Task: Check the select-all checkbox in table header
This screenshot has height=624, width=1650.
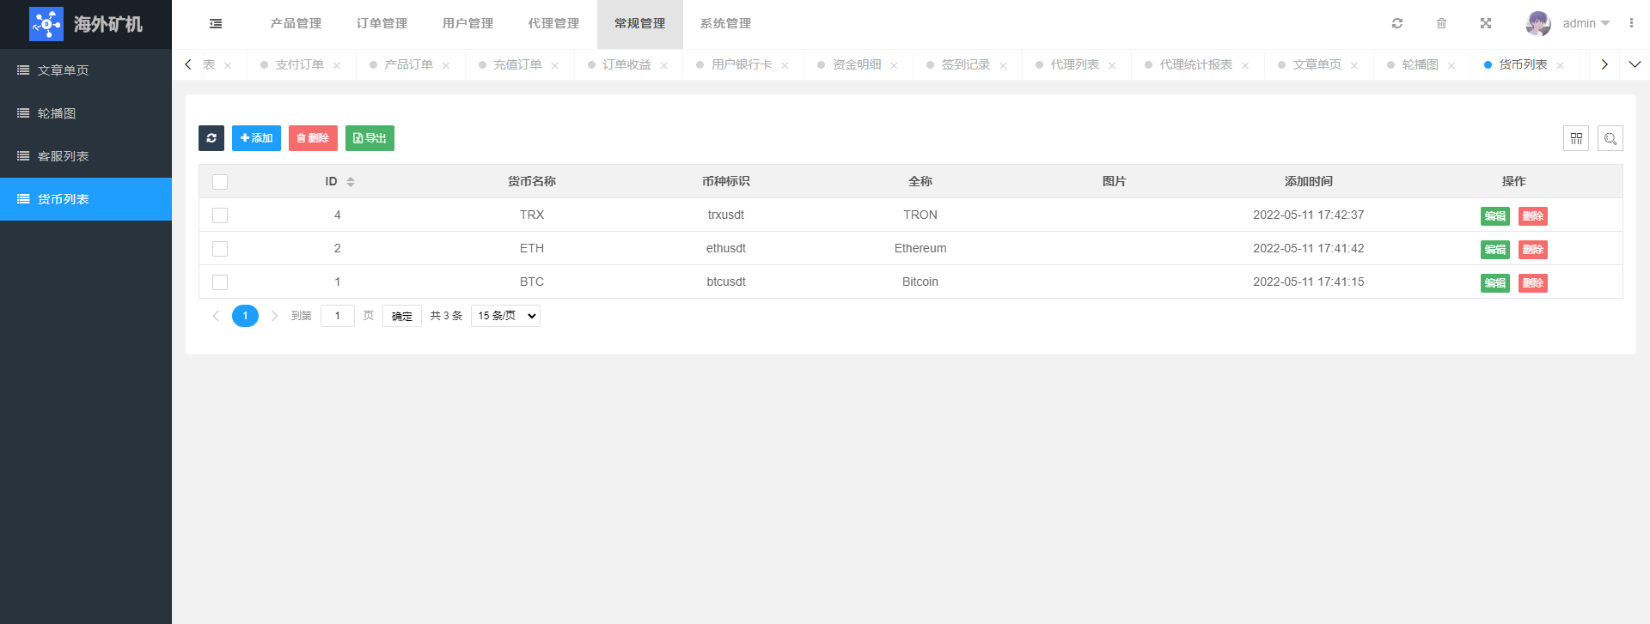Action: [220, 182]
